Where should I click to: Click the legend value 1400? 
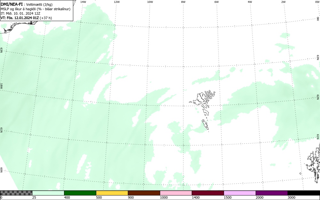pos(196,197)
